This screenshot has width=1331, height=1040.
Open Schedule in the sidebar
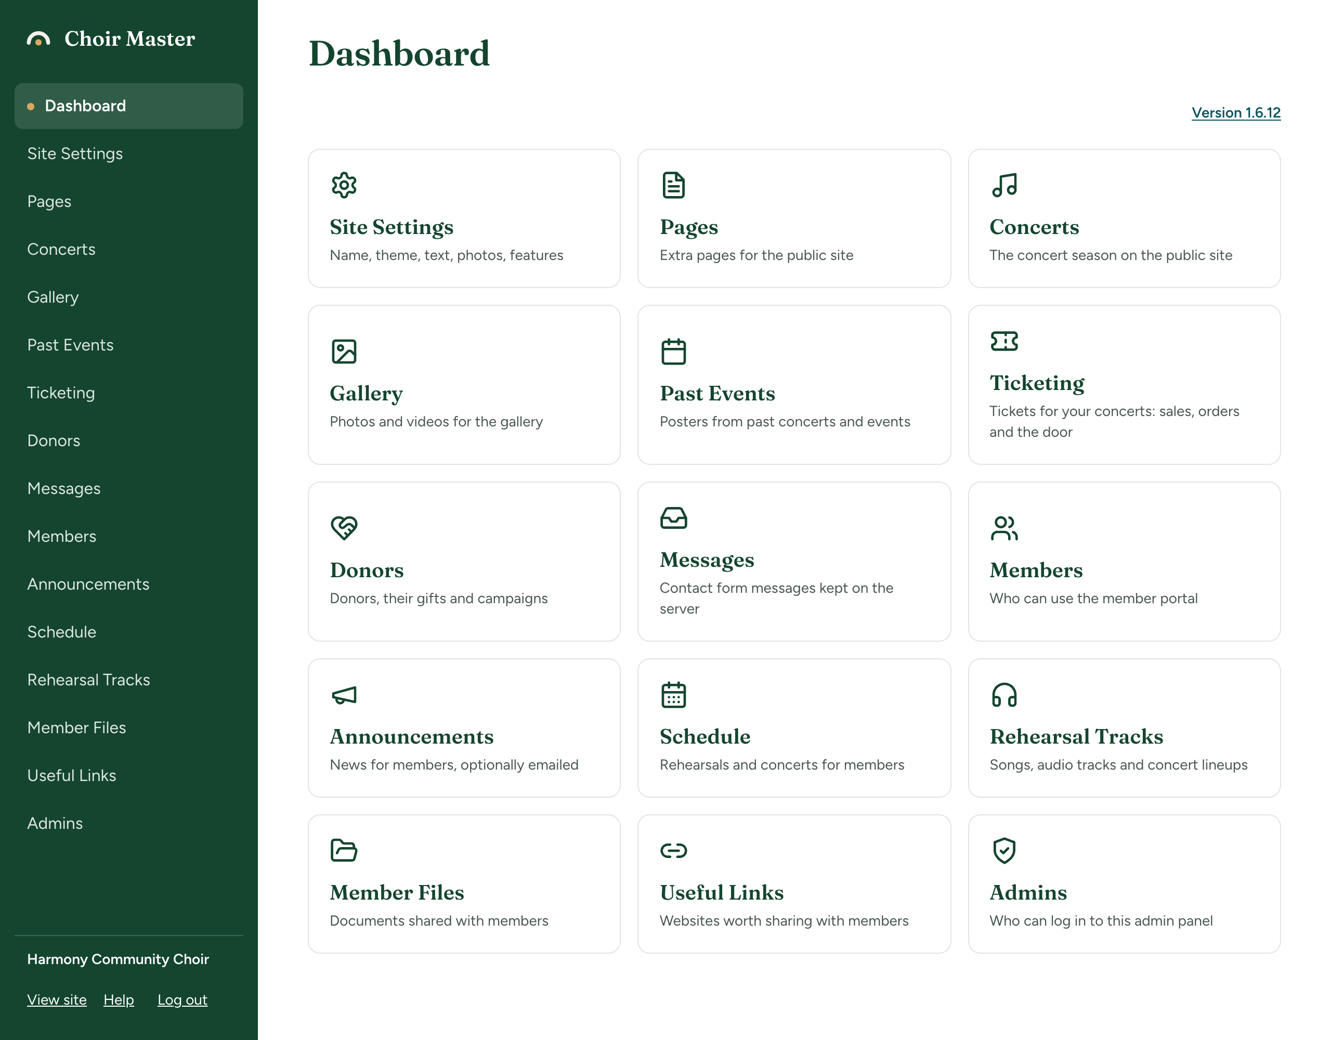128,632
